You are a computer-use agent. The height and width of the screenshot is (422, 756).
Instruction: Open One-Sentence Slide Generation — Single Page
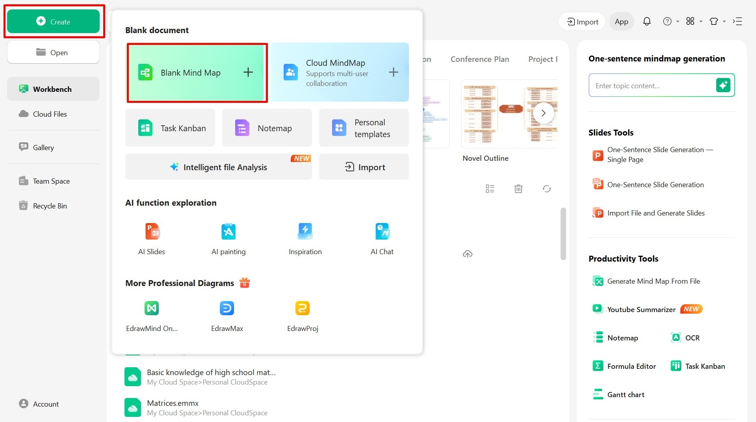pyautogui.click(x=654, y=154)
